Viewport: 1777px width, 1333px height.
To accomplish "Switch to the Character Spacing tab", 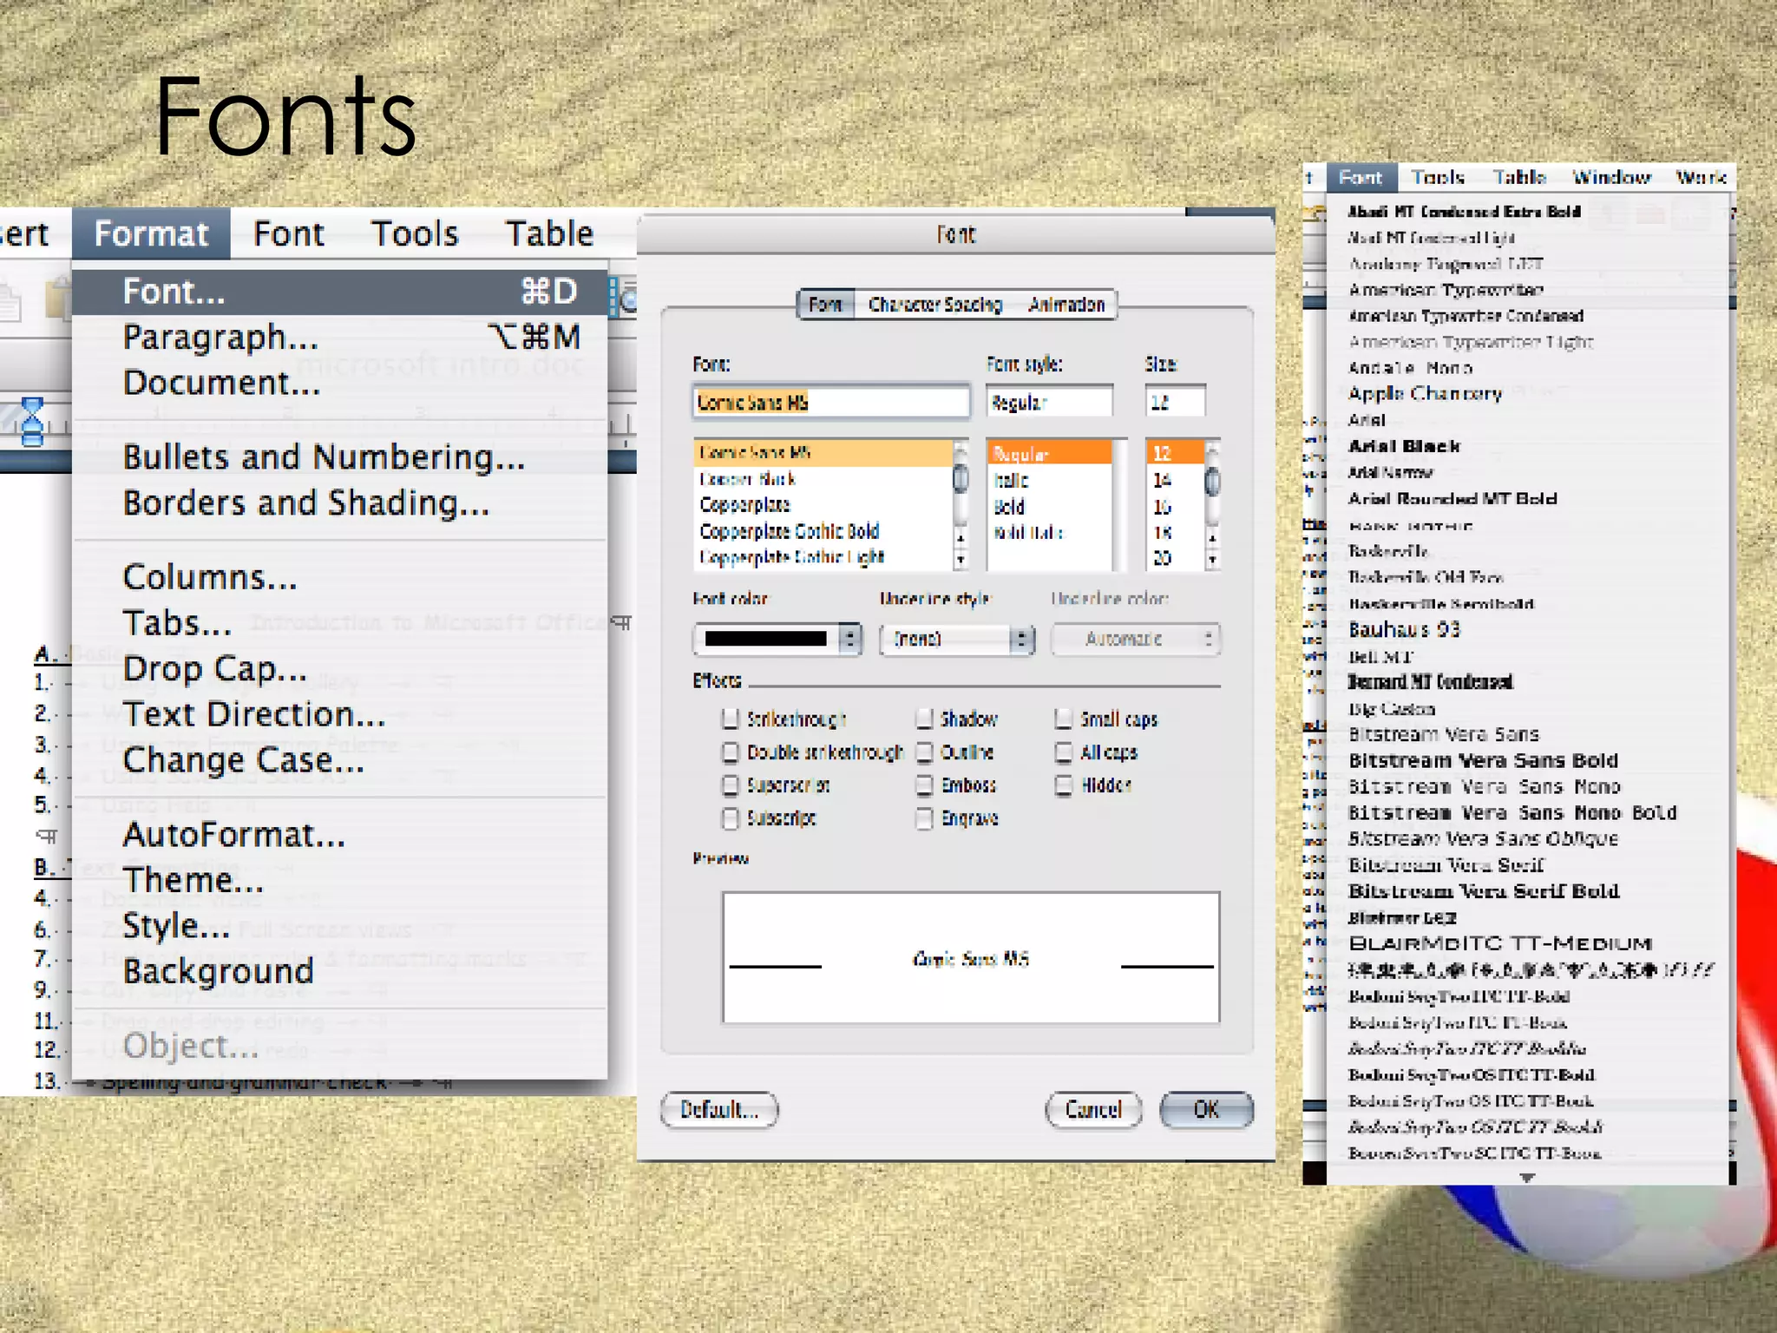I will click(935, 305).
